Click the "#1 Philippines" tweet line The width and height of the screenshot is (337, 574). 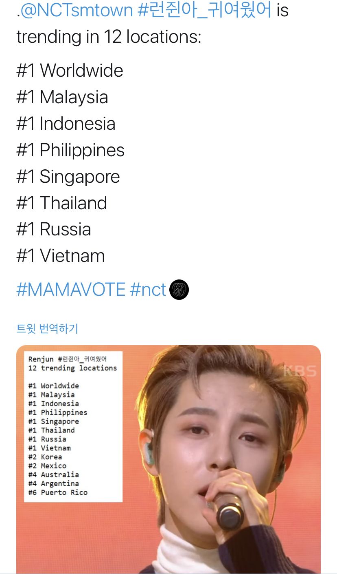tap(70, 150)
